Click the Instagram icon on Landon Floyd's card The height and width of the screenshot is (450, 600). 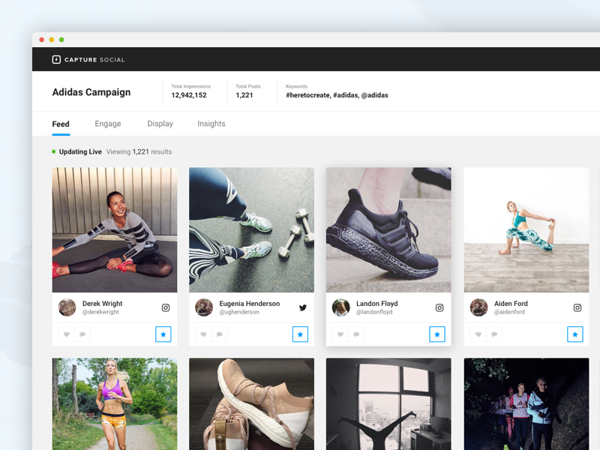tap(439, 307)
